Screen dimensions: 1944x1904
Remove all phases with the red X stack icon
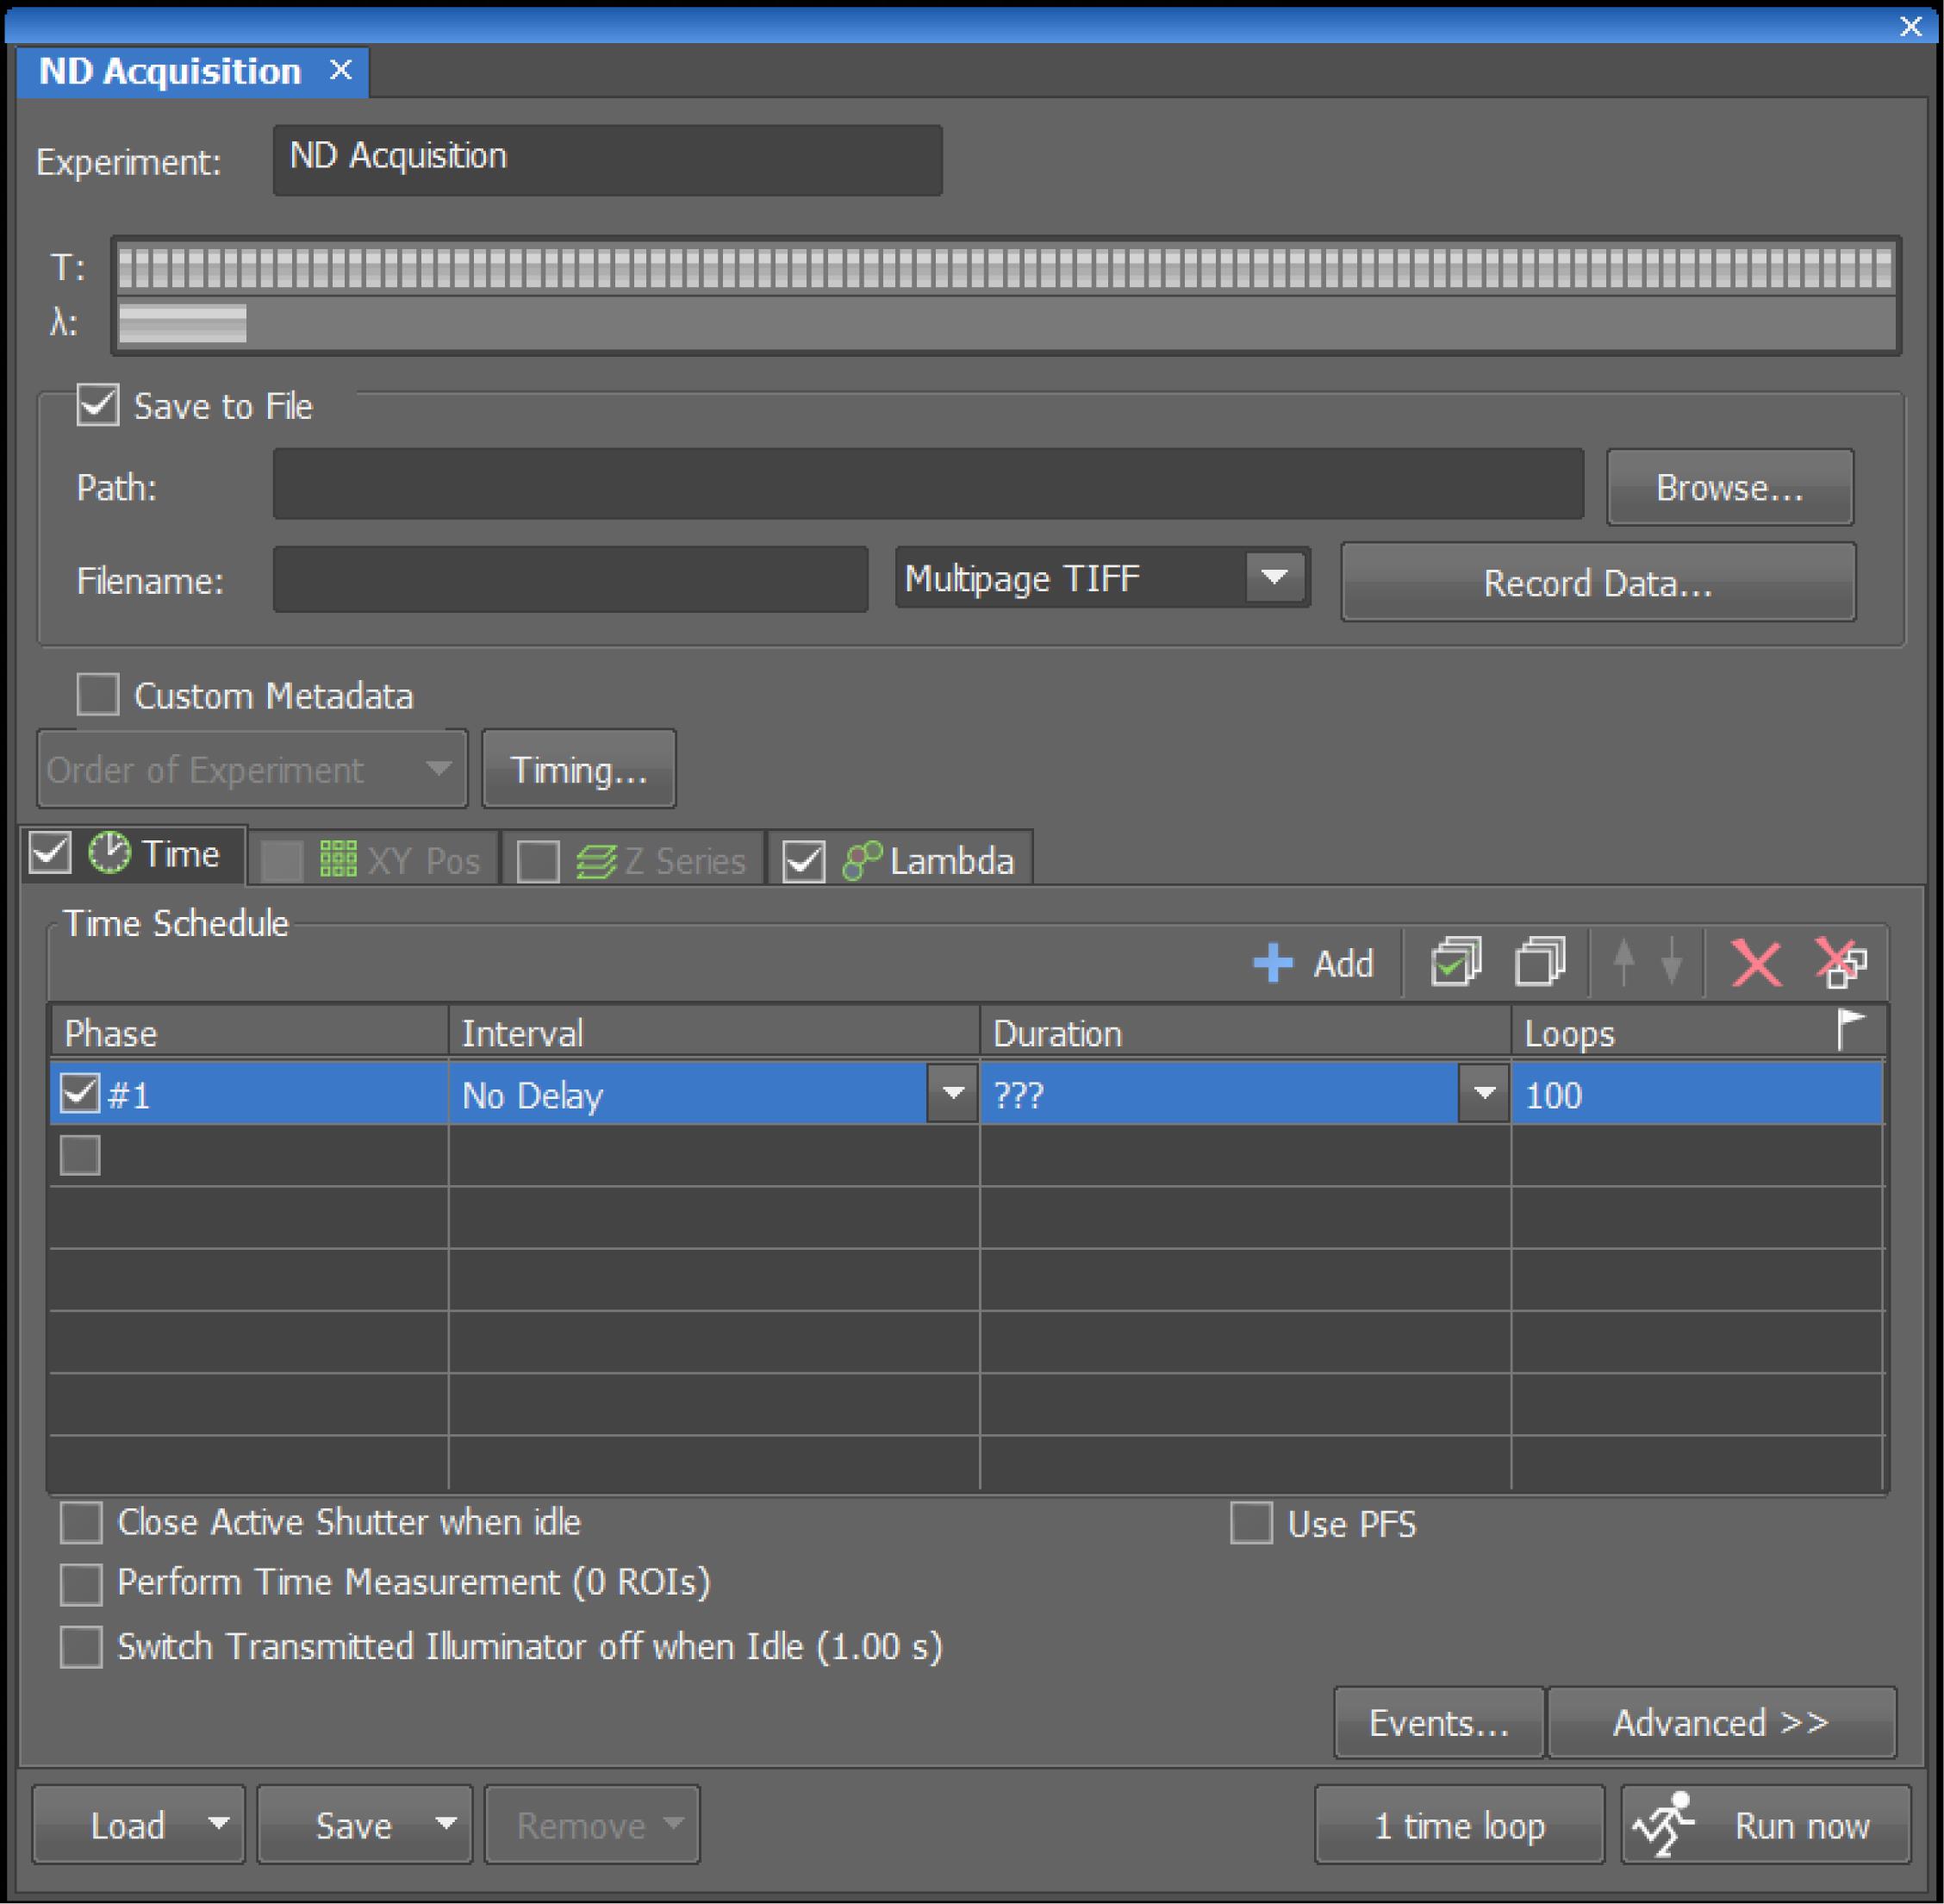1840,962
